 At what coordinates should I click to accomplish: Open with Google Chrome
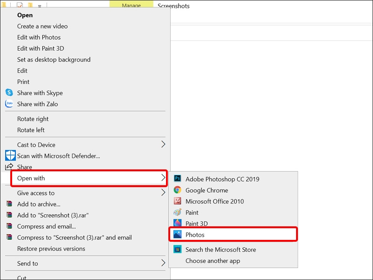207,190
